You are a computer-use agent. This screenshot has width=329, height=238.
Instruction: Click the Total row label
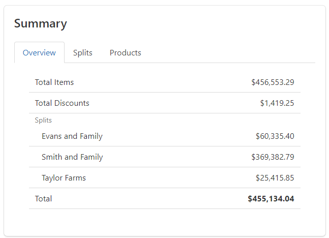pyautogui.click(x=43, y=199)
